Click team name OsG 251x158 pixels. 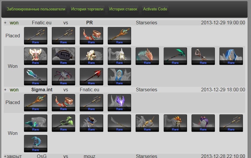[x=42, y=156]
